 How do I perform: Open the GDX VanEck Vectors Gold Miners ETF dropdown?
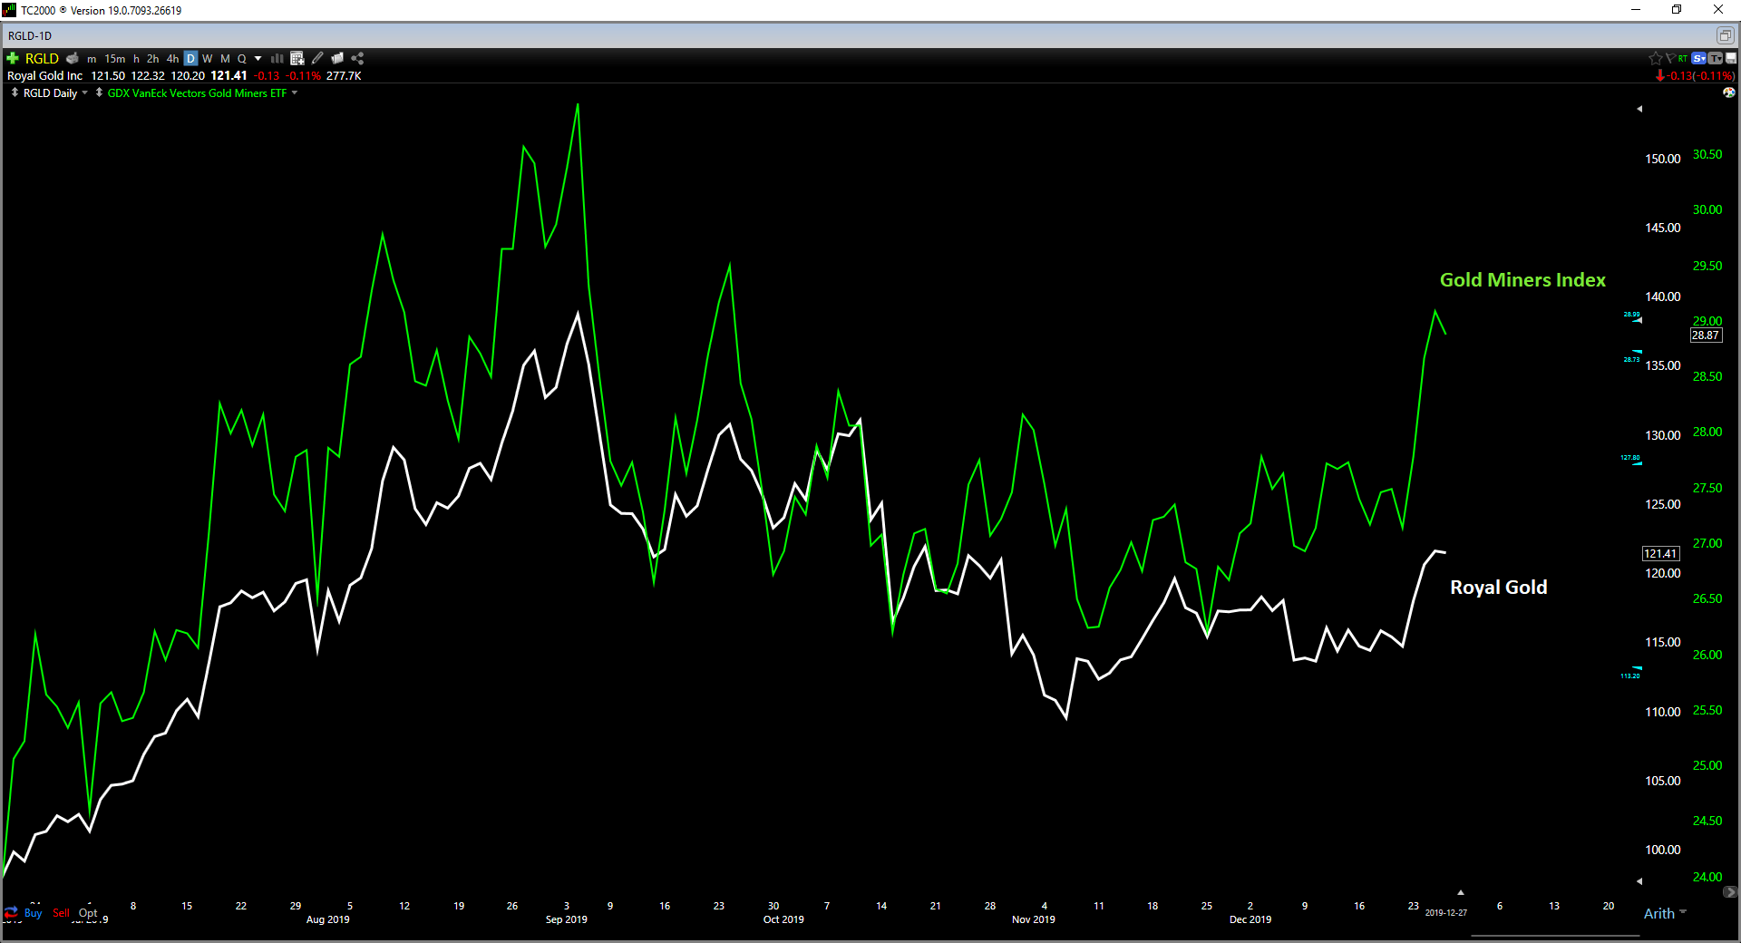click(295, 92)
